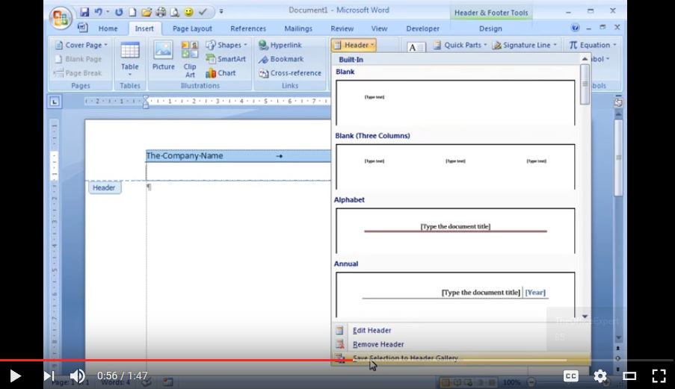Click the Text Box icon
The image size is (675, 389).
coord(416,47)
